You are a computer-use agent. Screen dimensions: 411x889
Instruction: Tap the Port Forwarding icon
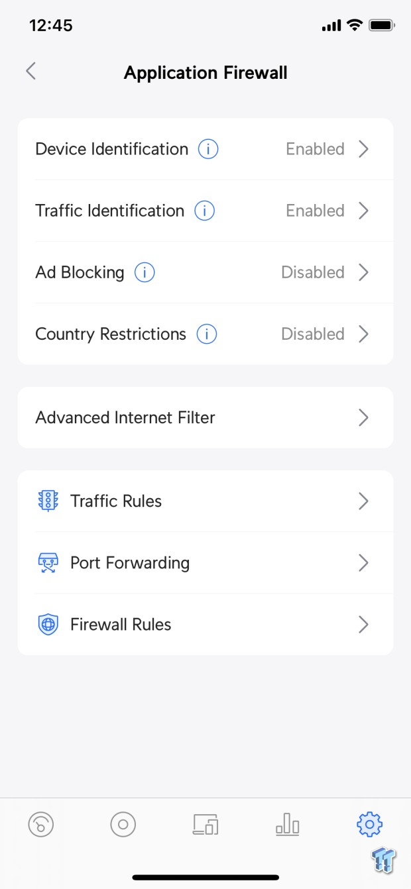48,562
